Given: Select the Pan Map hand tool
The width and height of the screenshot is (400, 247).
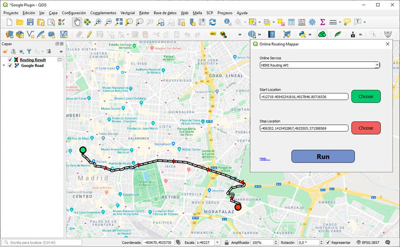Looking at the screenshot, I should (77, 22).
